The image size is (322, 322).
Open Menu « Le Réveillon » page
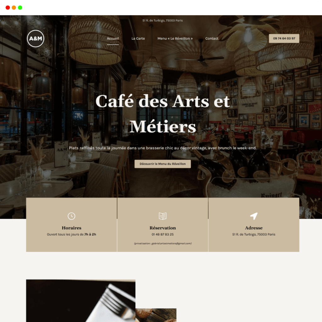tap(175, 38)
